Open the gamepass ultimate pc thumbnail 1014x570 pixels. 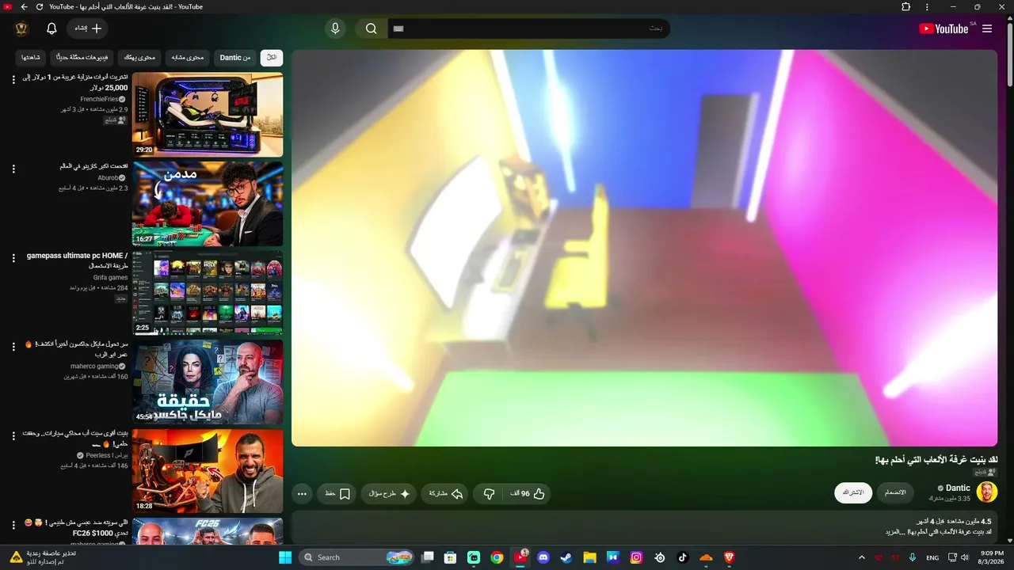pyautogui.click(x=208, y=293)
